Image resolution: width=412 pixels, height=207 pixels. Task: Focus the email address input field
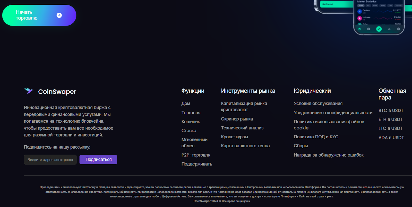pyautogui.click(x=50, y=160)
